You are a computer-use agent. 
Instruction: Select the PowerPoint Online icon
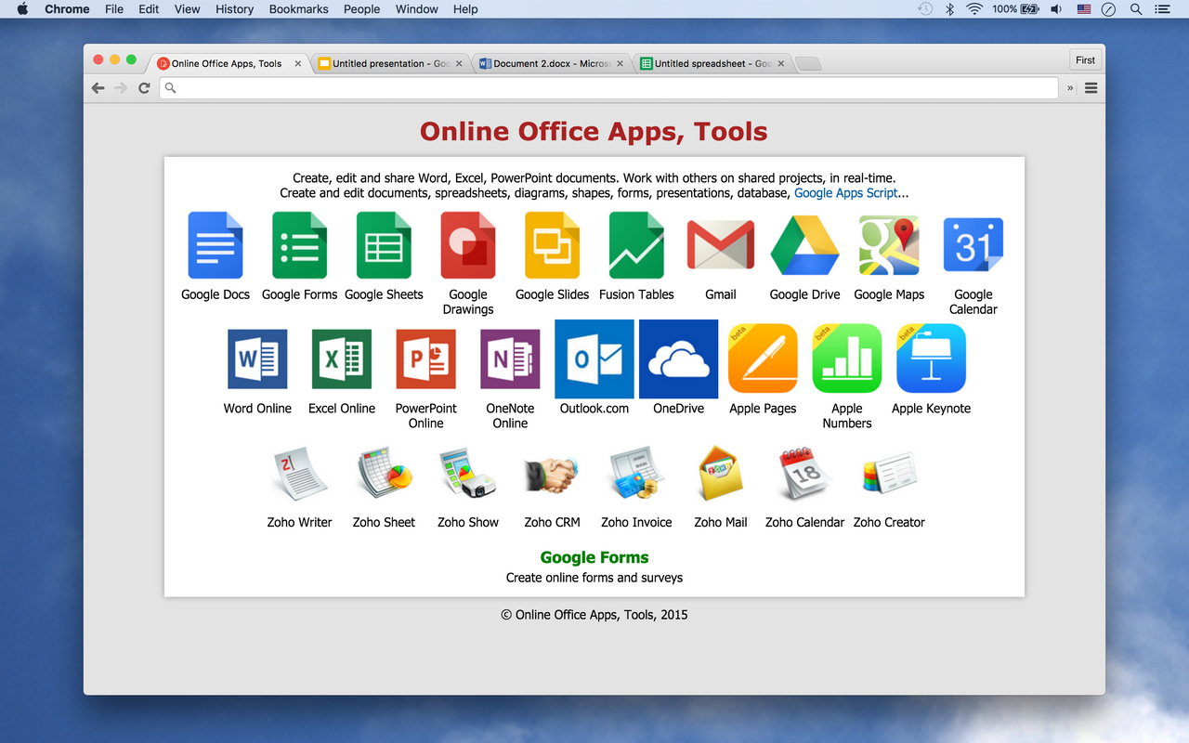pyautogui.click(x=425, y=358)
